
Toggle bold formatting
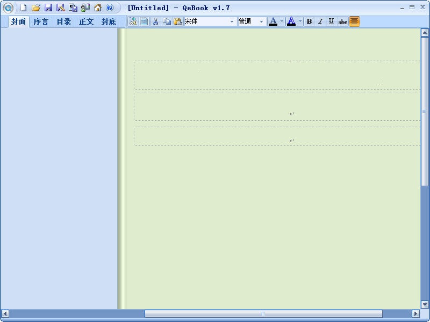pos(309,21)
